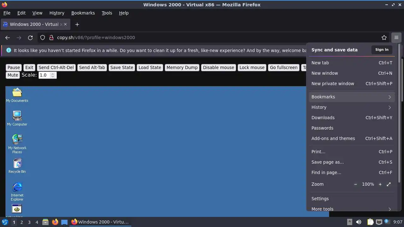Click the Sign In button
Screen dimensions: 404x227
(382, 49)
